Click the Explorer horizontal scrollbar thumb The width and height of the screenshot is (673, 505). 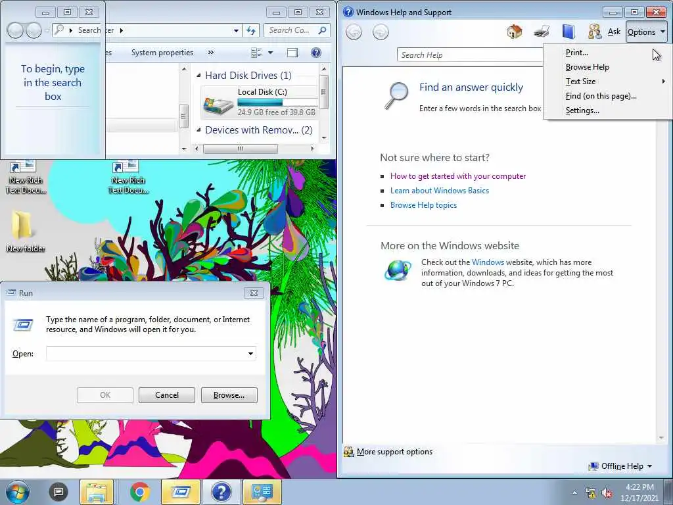point(241,149)
